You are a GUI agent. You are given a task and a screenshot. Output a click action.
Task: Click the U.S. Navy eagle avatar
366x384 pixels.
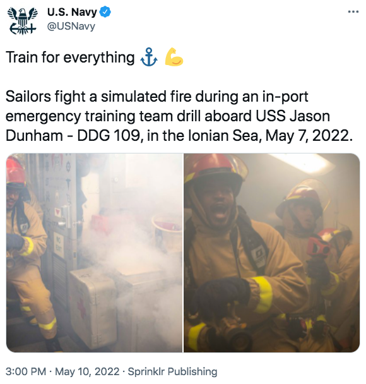click(x=23, y=21)
